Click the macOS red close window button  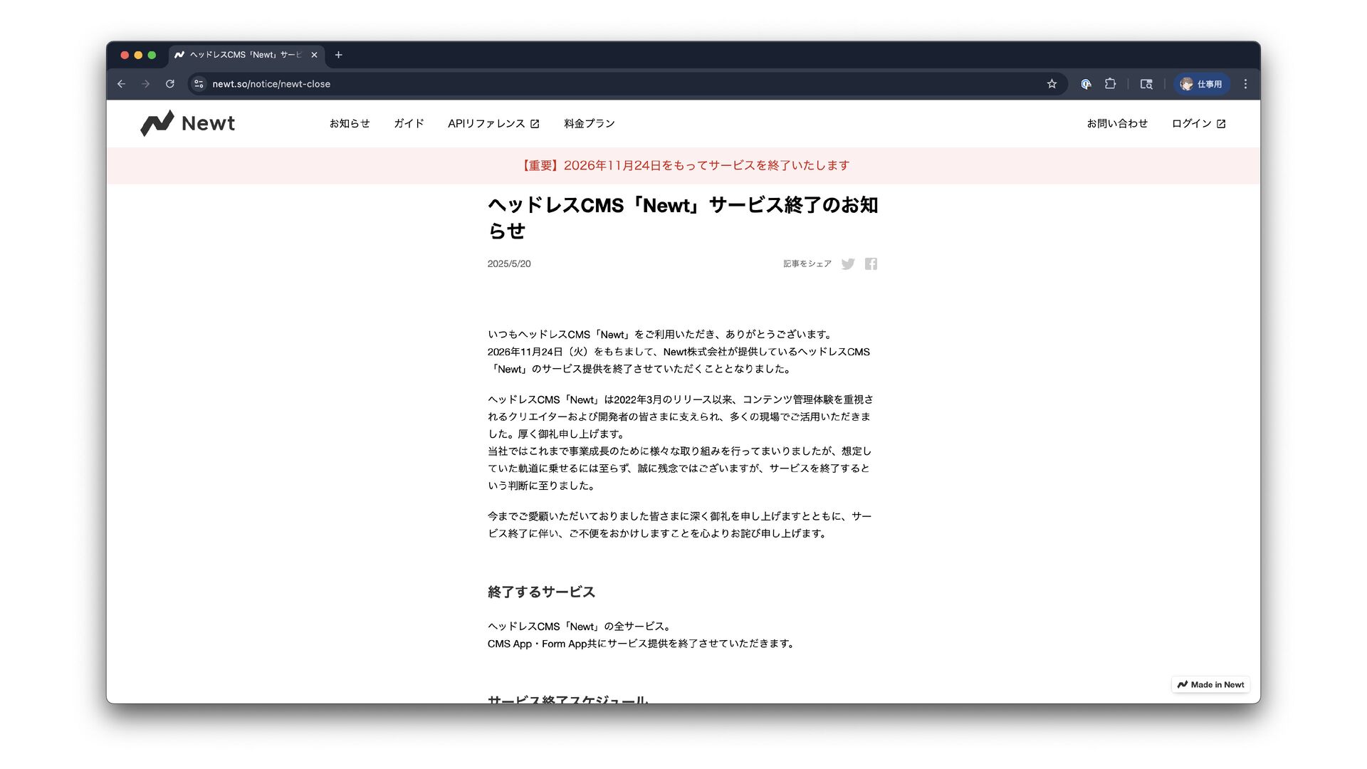pos(125,55)
